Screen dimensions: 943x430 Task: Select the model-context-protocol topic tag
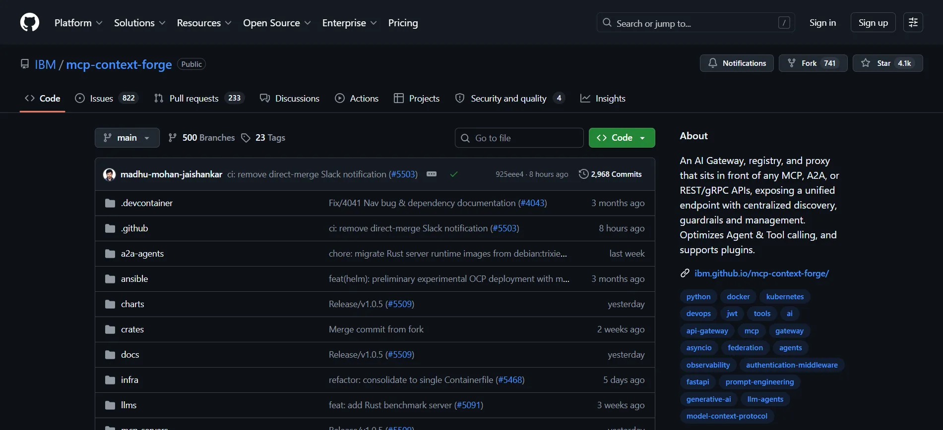pyautogui.click(x=727, y=416)
